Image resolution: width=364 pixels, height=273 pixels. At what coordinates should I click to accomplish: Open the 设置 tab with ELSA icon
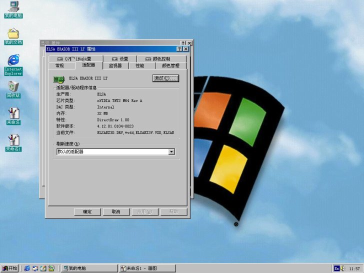click(x=120, y=59)
